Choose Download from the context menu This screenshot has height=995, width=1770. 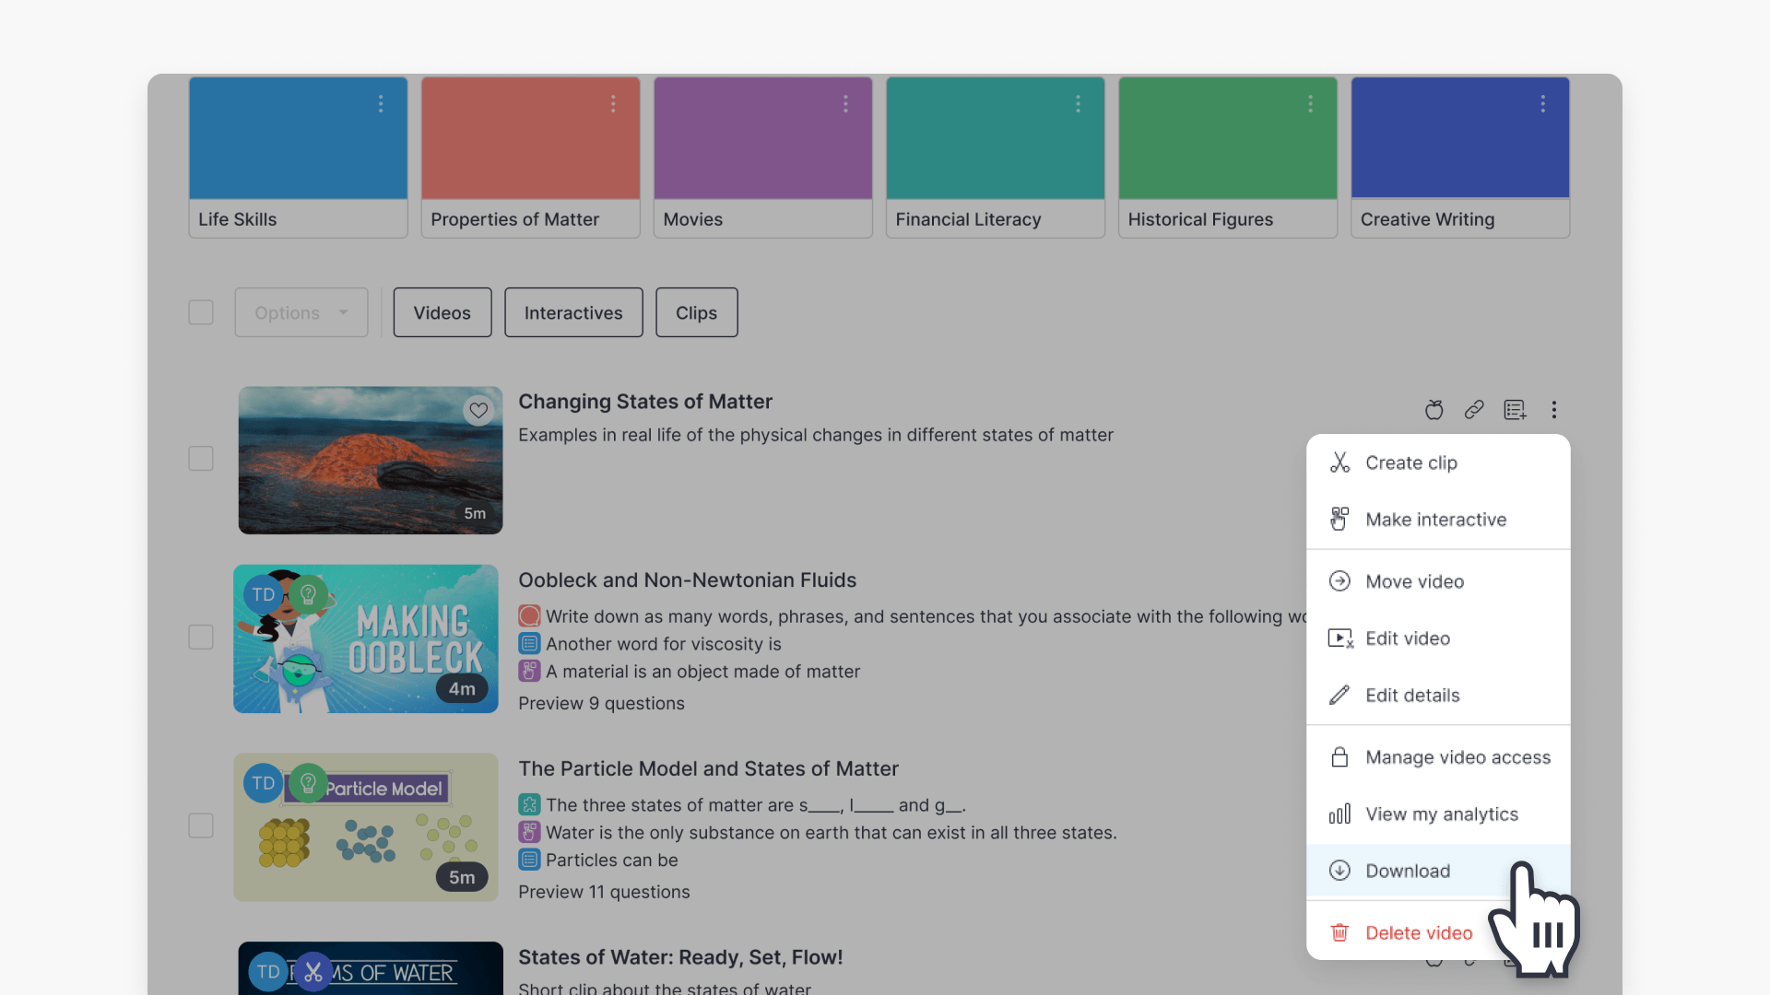(1407, 872)
